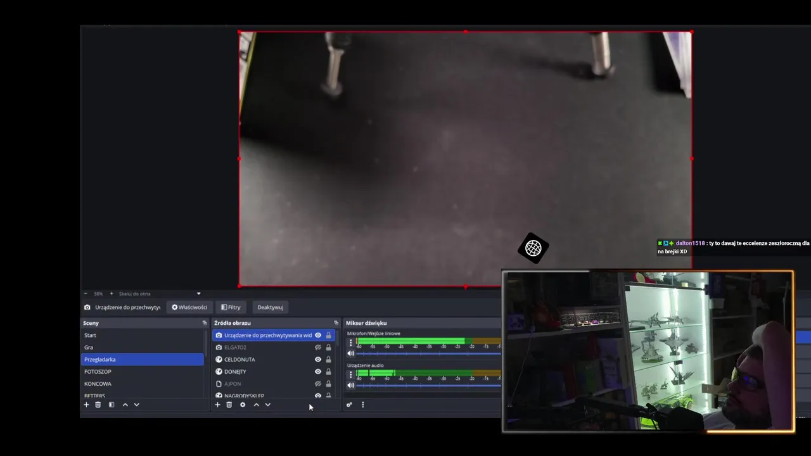Screen dimensions: 811x456
Task: Toggle lock on ELGATO2 source
Action: [x=328, y=347]
